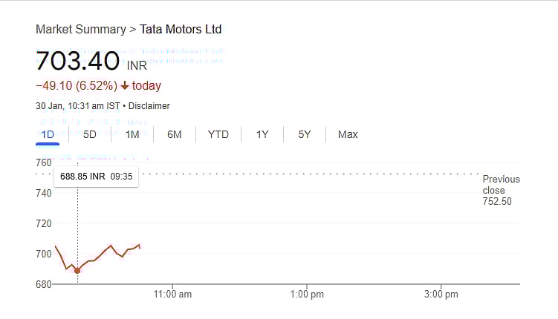Click the Market Summary breadcrumb

coord(80,30)
